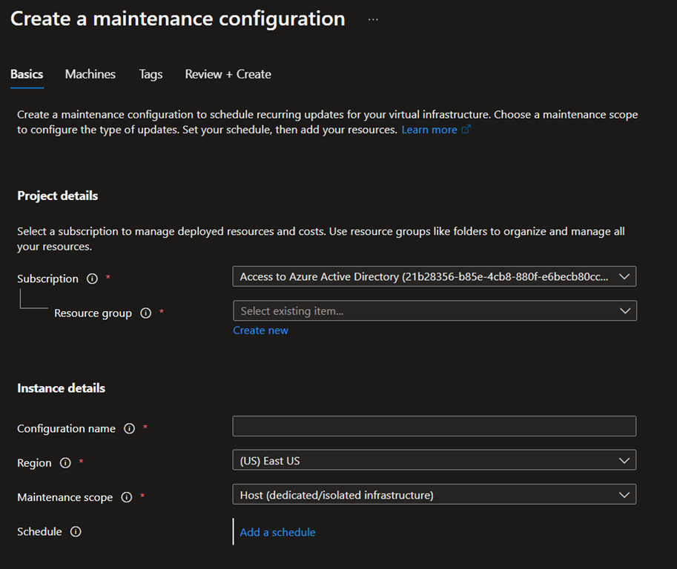This screenshot has width=677, height=569.
Task: Click the Maintenance scope info icon
Action: pyautogui.click(x=126, y=498)
